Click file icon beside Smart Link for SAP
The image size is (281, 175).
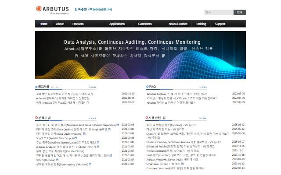[x=182, y=164]
